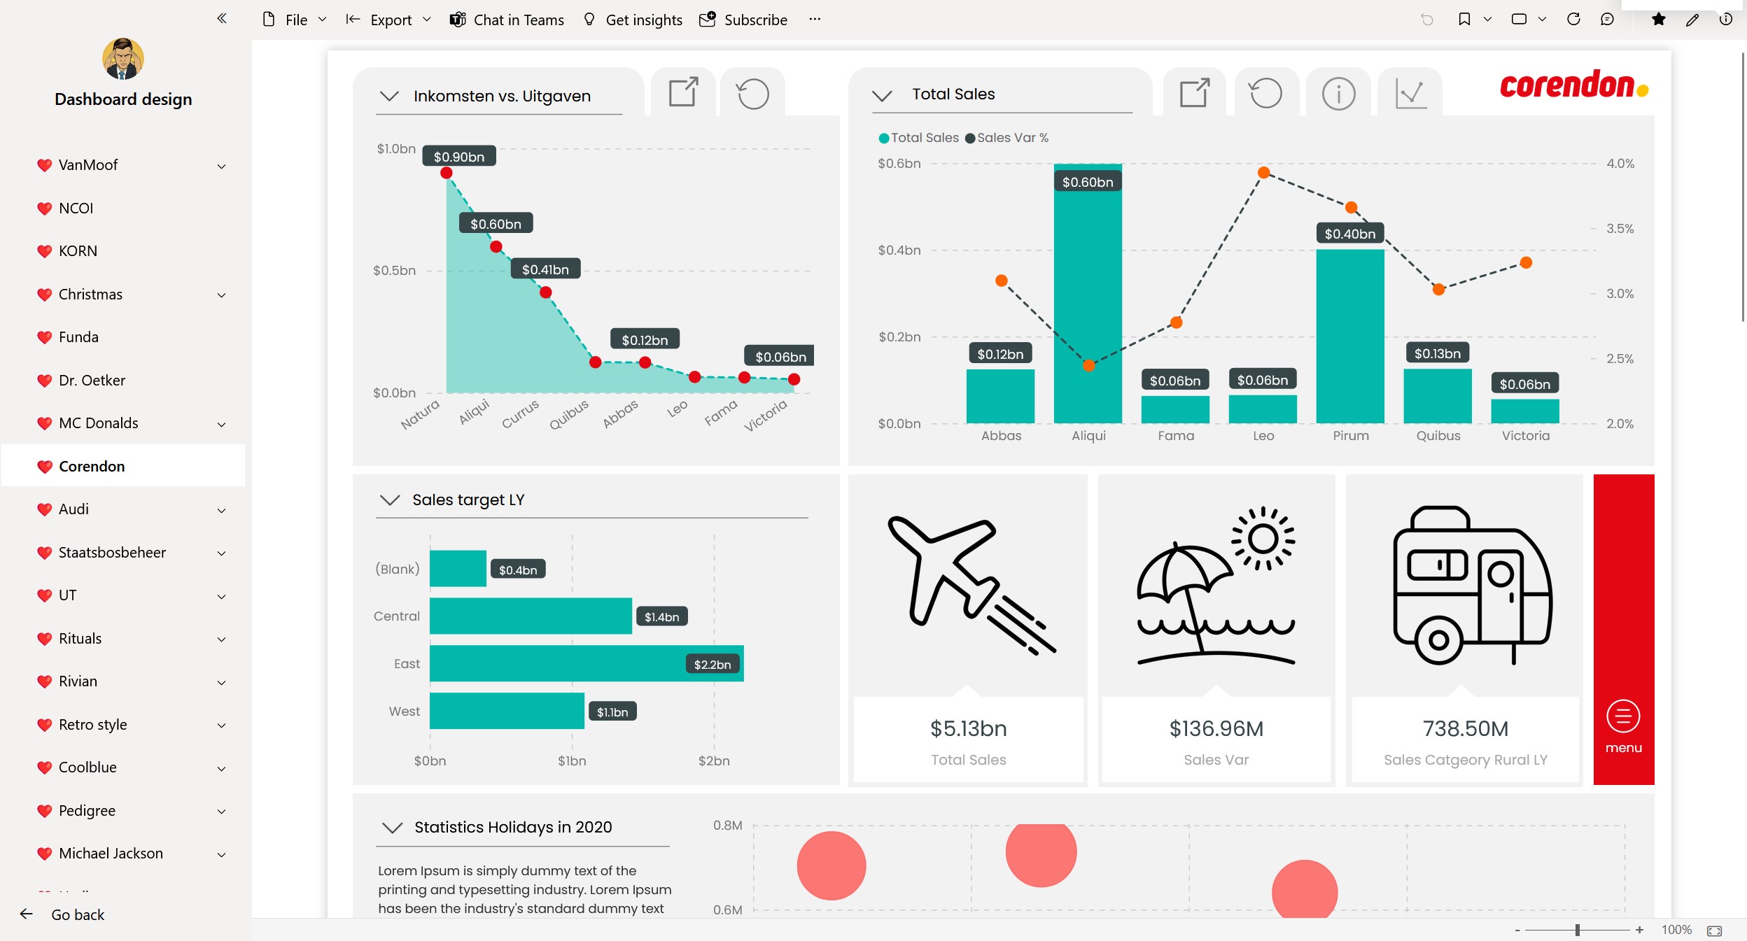
Task: Expand the MC Donalds navigation chevron
Action: pos(221,424)
